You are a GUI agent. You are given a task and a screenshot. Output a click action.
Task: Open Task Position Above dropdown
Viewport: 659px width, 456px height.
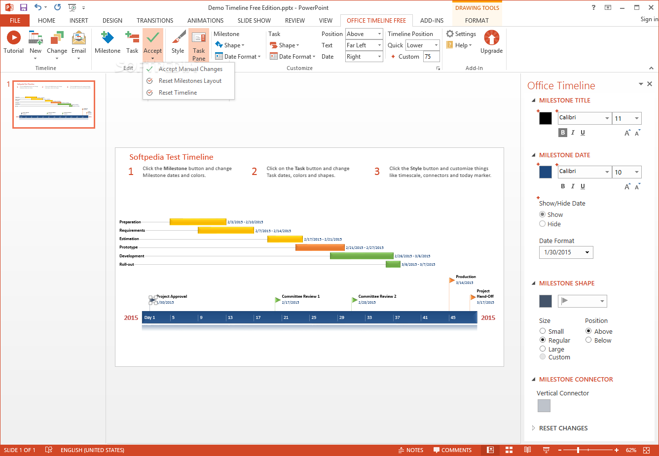(x=364, y=34)
